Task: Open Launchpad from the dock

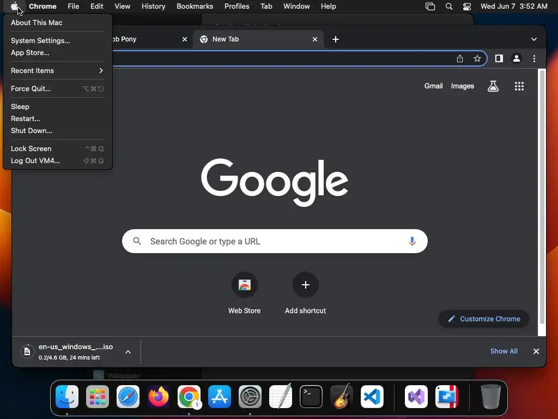Action: pos(98,397)
